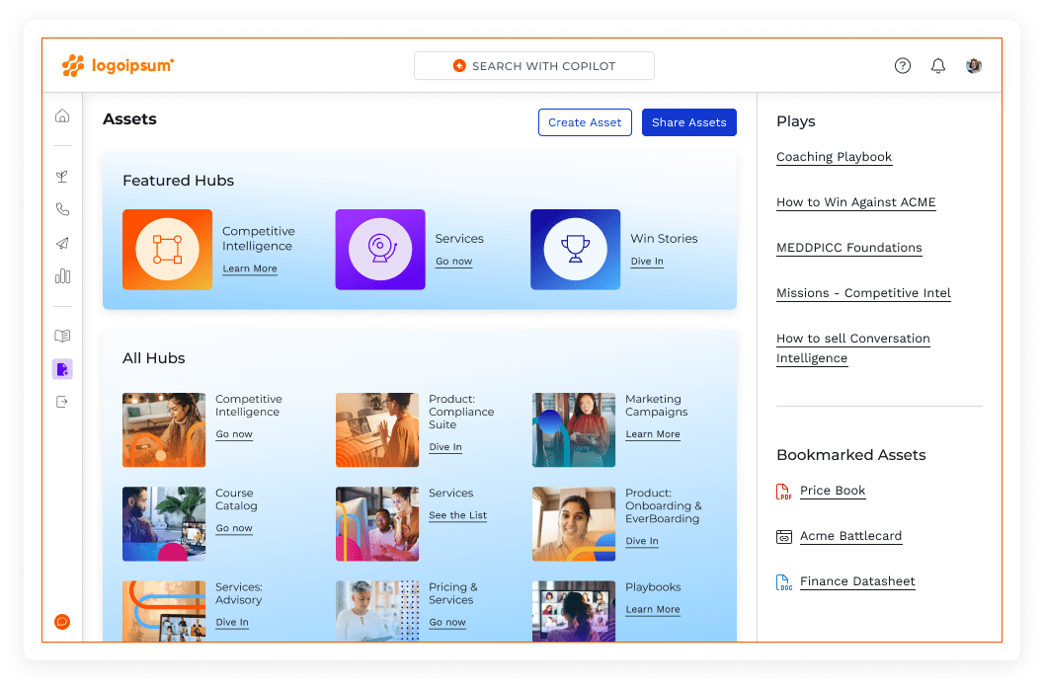Click the paper plane send icon in the sidebar
Viewport: 1044px width, 688px height.
point(61,243)
